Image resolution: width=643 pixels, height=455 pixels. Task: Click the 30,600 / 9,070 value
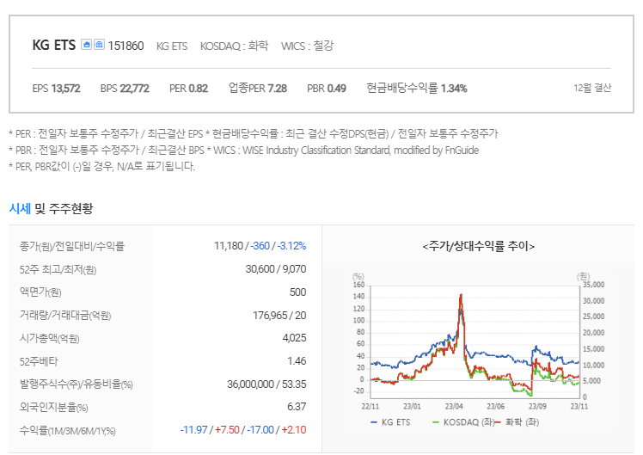tap(276, 269)
